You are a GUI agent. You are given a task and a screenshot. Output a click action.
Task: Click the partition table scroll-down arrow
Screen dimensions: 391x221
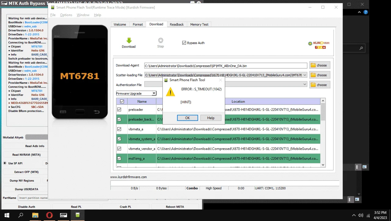click(x=323, y=165)
